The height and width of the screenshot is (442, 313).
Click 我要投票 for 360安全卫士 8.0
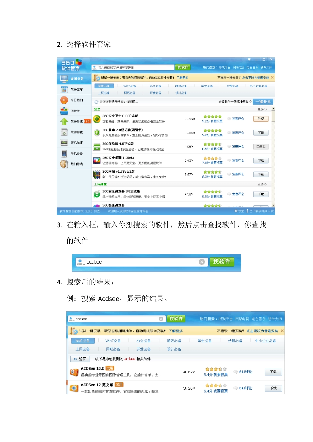coord(216,121)
